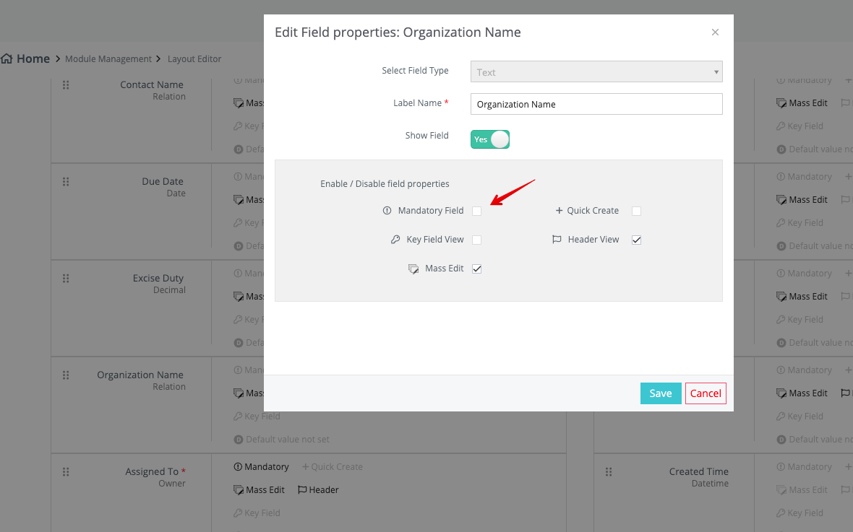The width and height of the screenshot is (853, 532).
Task: Uncheck the Header View checkbox
Action: 637,240
